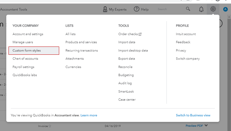Open the notifications bell icon
The width and height of the screenshot is (231, 131).
(x=201, y=9)
